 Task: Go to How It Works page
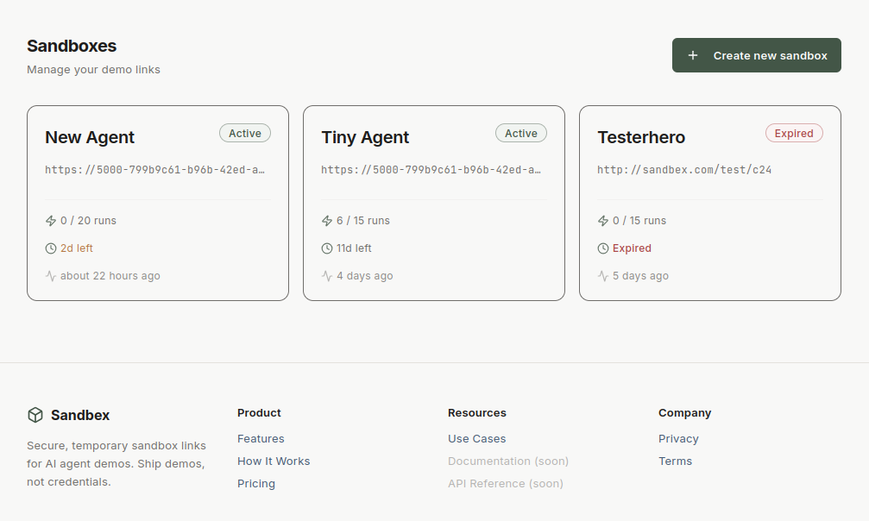(x=274, y=461)
